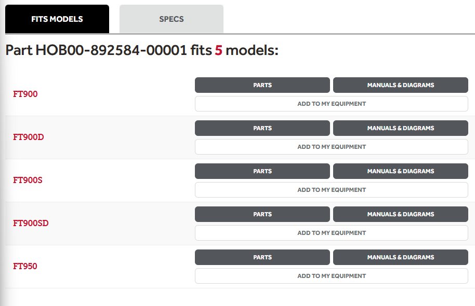
Task: Open MANUALS & DIAGRAMS for FT900S
Action: pos(400,171)
